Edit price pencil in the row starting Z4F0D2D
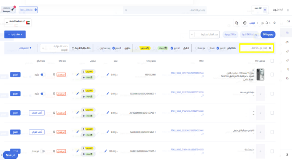Image resolution: width=296 pixels, height=162 pixels. tap(107, 113)
